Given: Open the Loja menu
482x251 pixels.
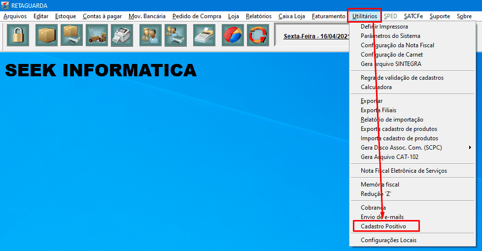Looking at the screenshot, I should [x=233, y=16].
